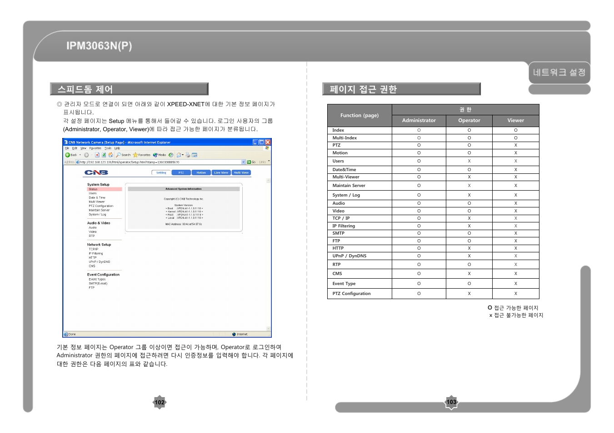This screenshot has height=433, width=614.
Task: Click the Refresh page icon in IE toolbar
Action: point(104,155)
